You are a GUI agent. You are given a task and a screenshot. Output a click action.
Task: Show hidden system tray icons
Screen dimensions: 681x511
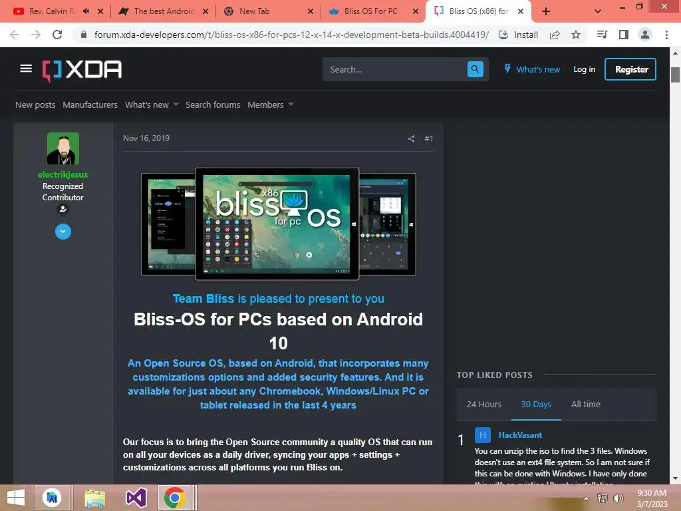coord(586,498)
